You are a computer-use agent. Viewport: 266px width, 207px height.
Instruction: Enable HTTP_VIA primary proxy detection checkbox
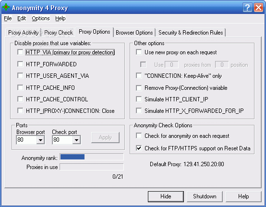(20, 52)
